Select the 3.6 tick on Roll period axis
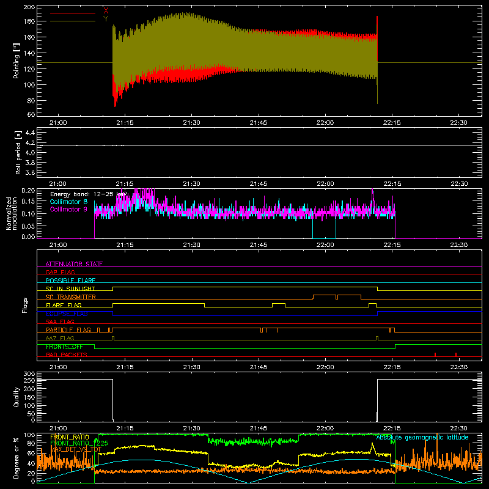The width and height of the screenshot is (489, 489). click(30, 172)
